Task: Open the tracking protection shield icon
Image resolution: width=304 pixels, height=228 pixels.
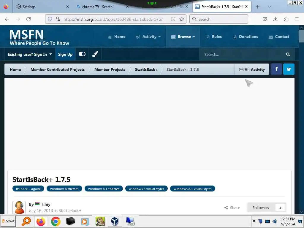Action: click(x=50, y=19)
